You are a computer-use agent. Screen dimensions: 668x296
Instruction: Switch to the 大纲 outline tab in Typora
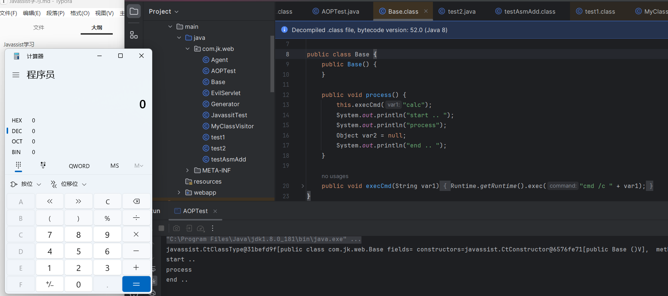click(x=97, y=28)
